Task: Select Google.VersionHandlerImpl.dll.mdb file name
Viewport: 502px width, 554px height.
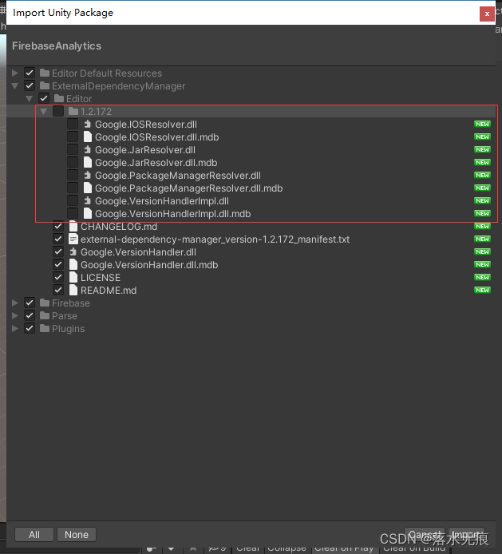Action: click(172, 214)
